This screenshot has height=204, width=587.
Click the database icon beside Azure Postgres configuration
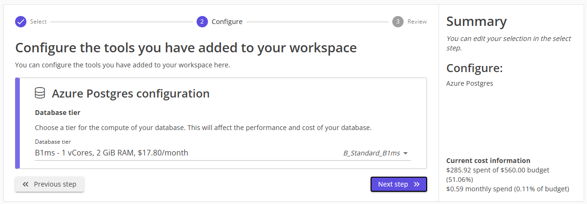click(x=40, y=93)
